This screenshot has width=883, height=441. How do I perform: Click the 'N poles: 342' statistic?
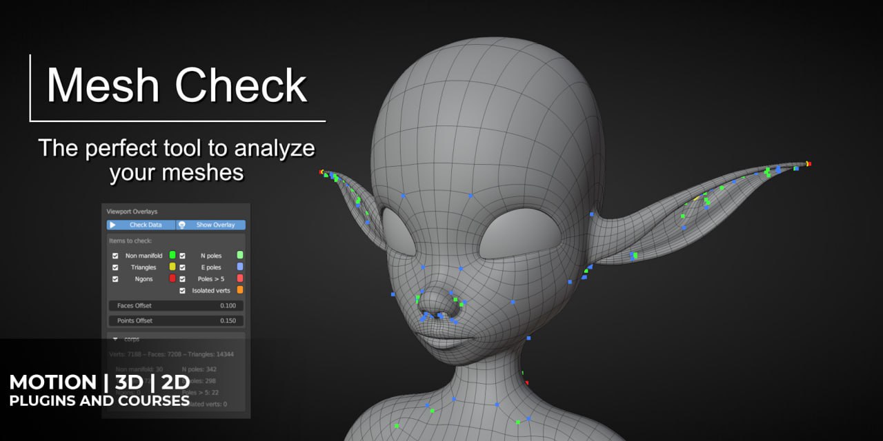click(x=199, y=370)
